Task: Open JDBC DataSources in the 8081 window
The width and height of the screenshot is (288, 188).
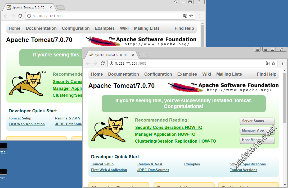Action: pos(153,170)
